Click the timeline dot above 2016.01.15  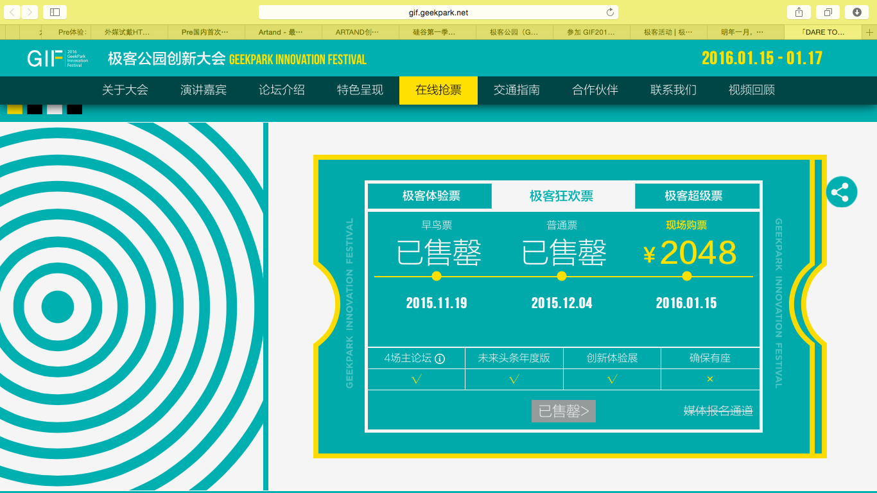[x=687, y=276]
